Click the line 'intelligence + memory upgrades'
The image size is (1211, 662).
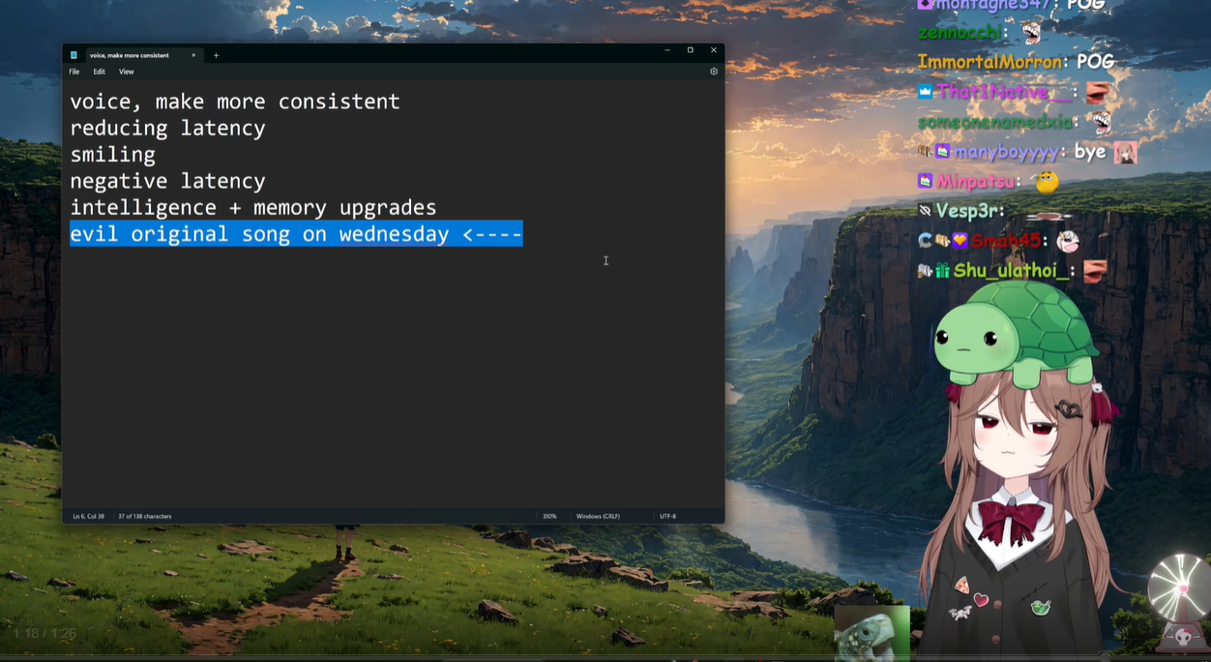(x=252, y=207)
